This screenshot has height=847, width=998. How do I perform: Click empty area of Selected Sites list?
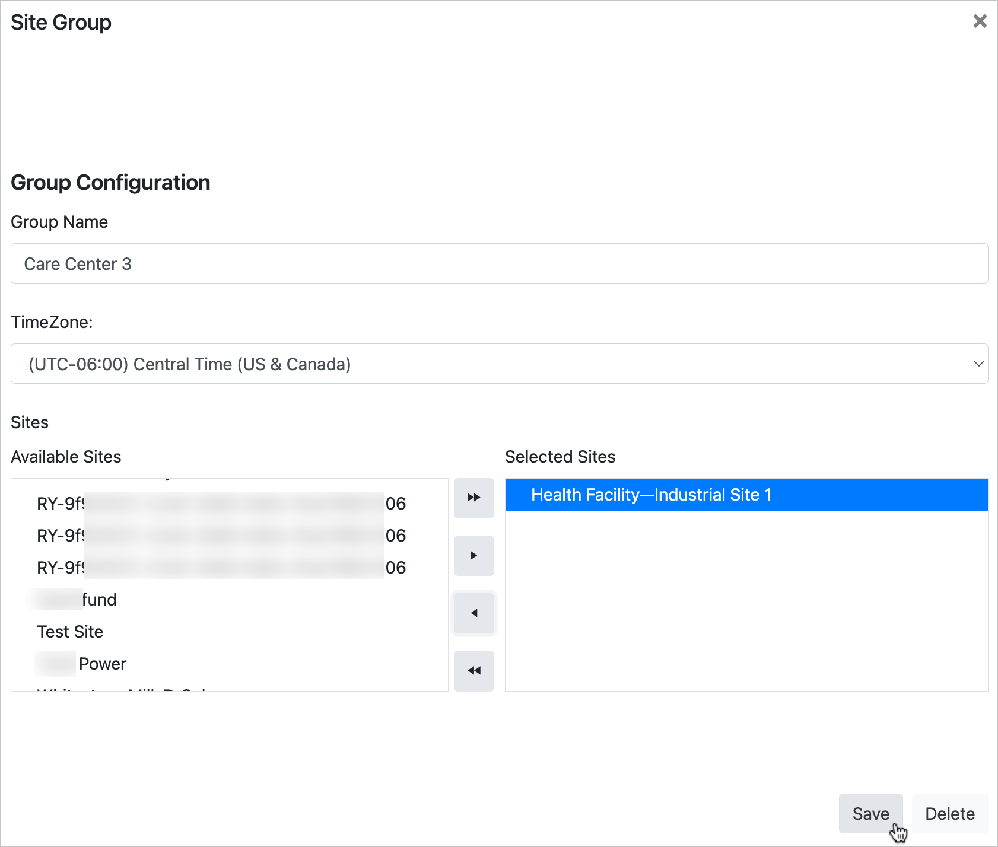(746, 605)
